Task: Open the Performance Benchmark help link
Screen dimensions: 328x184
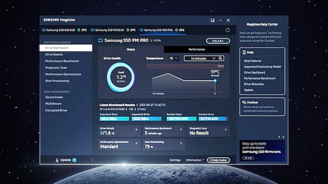Action: pos(259,79)
